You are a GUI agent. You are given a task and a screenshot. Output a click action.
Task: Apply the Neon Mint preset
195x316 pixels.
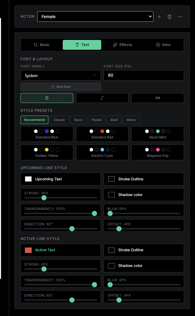tap(157, 134)
